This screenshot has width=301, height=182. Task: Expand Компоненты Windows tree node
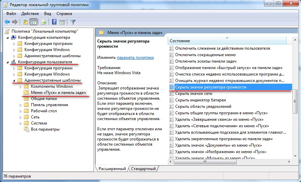(x=20, y=87)
